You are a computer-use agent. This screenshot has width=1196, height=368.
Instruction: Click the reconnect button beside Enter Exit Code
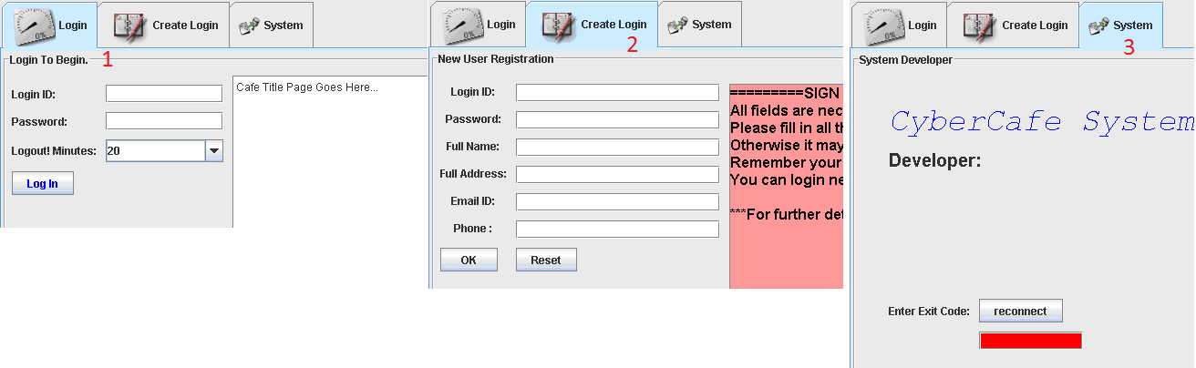[x=1021, y=311]
